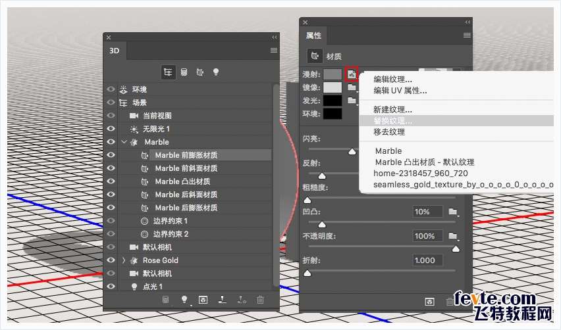Toggle visibility of 无限光 1
561x330 pixels.
coord(111,129)
